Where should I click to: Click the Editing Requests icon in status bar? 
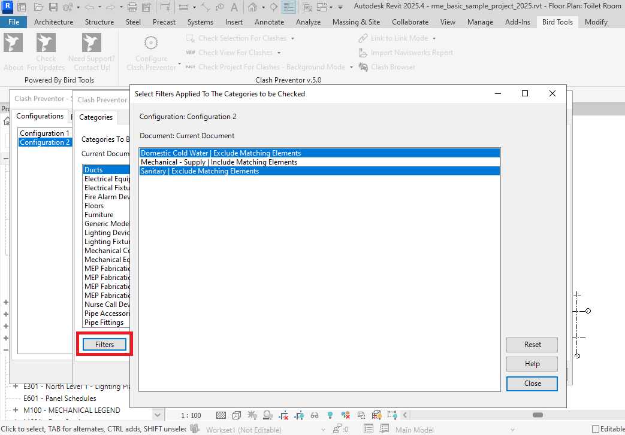[337, 429]
